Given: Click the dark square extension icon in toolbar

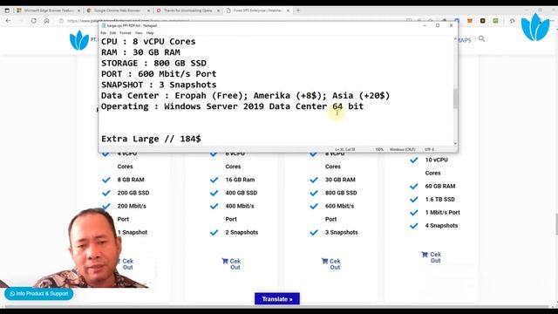Looking at the screenshot, I should point(482,21).
